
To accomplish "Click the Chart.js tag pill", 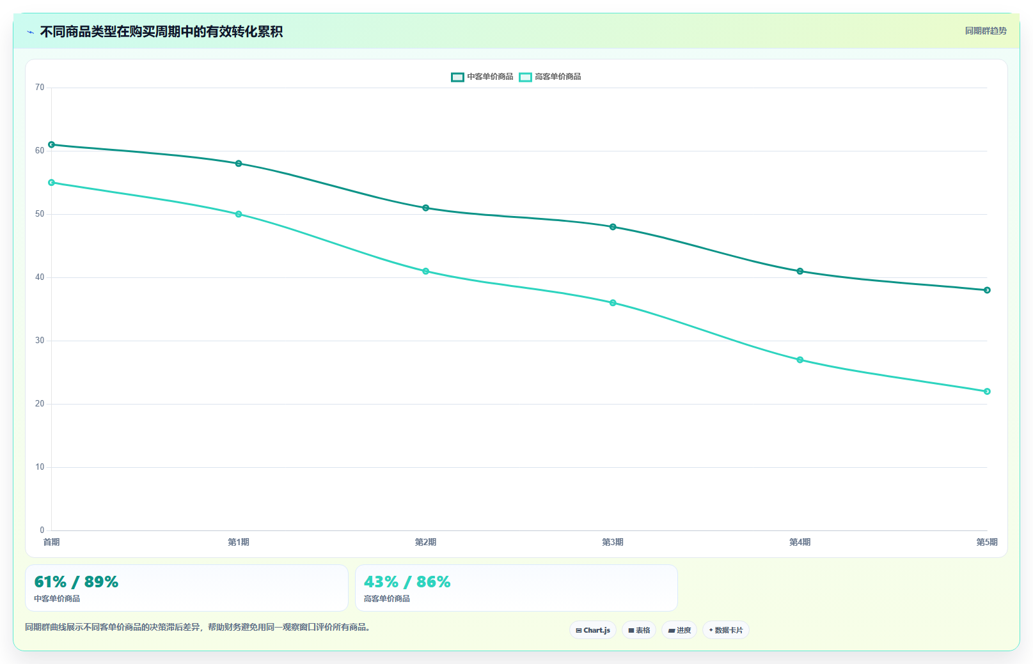I will (593, 630).
